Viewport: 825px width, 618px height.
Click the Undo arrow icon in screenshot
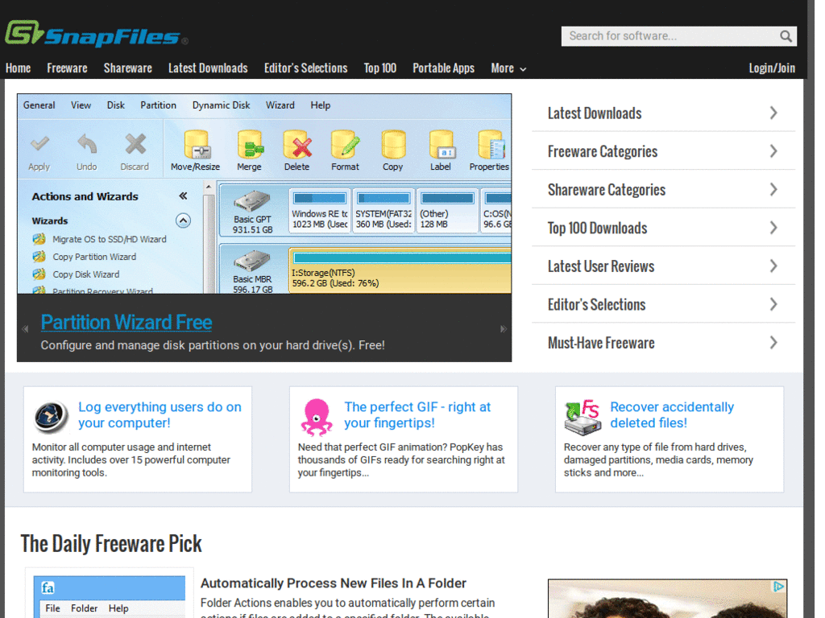tap(87, 144)
